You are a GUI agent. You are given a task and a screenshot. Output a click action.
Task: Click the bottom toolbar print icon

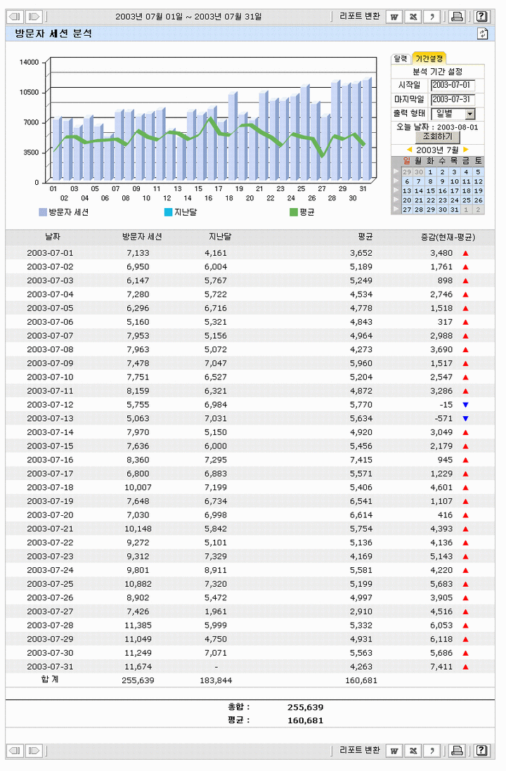(x=457, y=751)
